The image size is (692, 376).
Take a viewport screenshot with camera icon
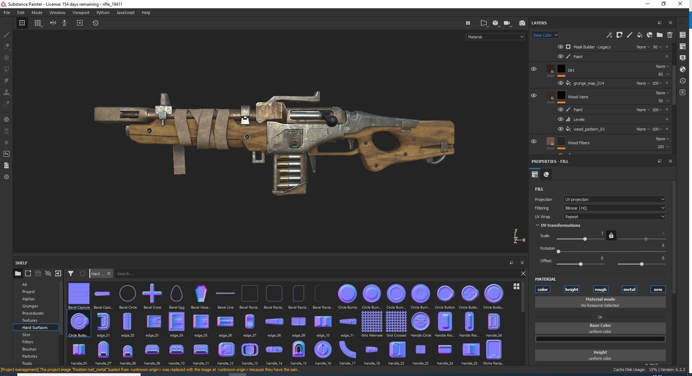tap(522, 23)
